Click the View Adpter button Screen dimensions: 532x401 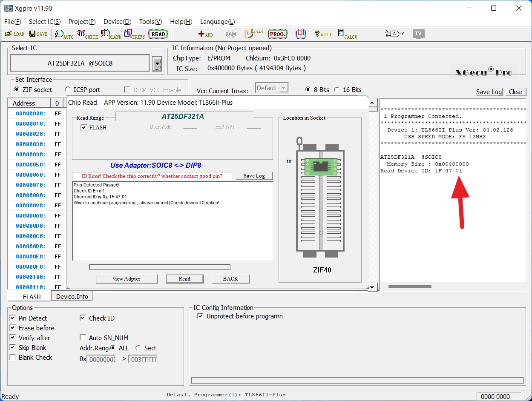tap(127, 279)
